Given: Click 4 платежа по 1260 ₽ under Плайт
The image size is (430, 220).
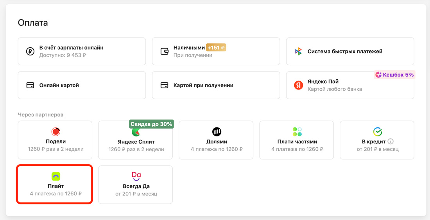Looking at the screenshot, I should point(56,194).
